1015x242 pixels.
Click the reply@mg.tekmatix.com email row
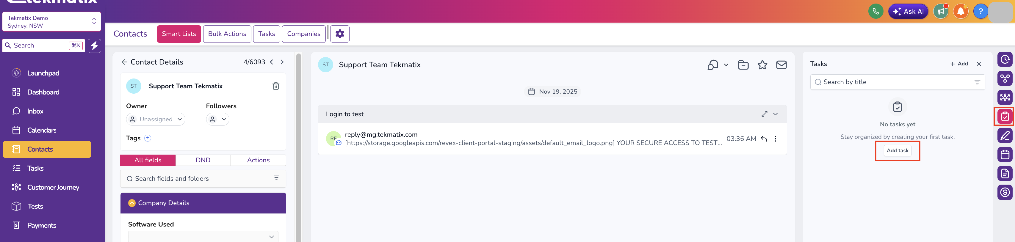552,139
